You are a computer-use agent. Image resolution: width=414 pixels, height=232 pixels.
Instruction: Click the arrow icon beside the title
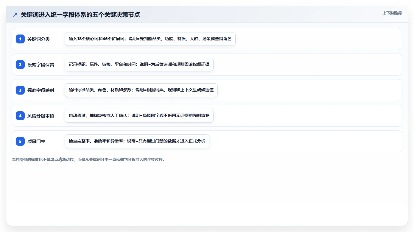[15, 15]
